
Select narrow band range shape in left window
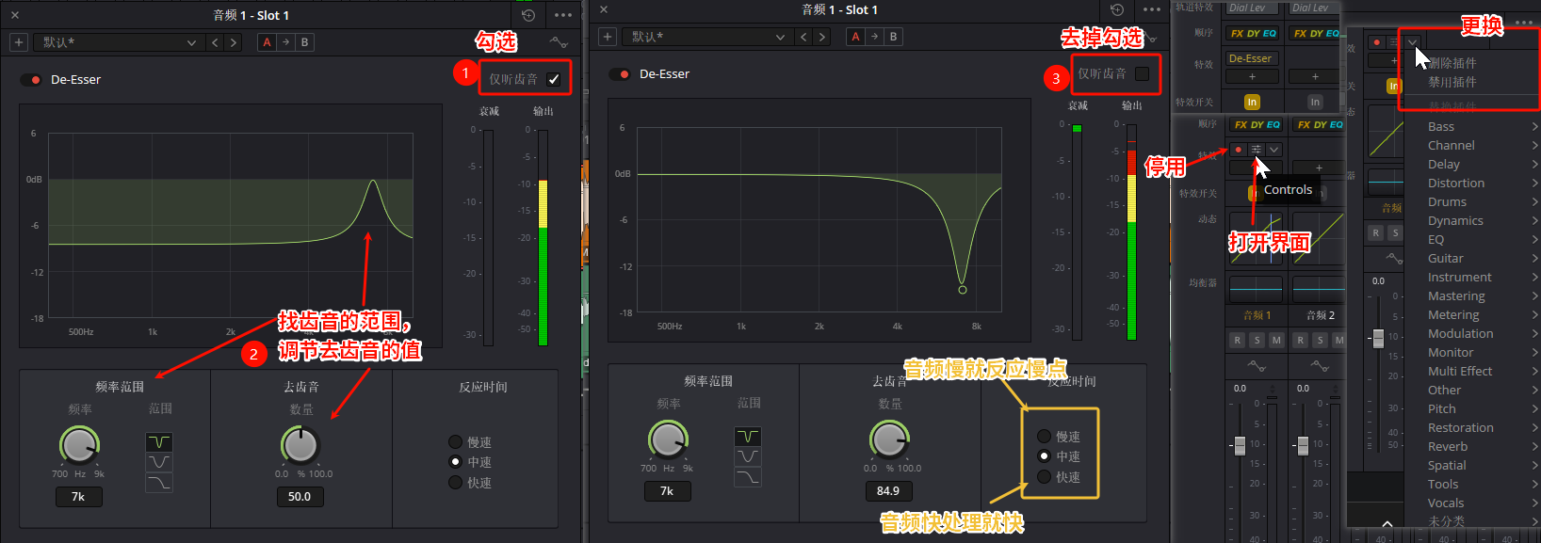(x=159, y=441)
